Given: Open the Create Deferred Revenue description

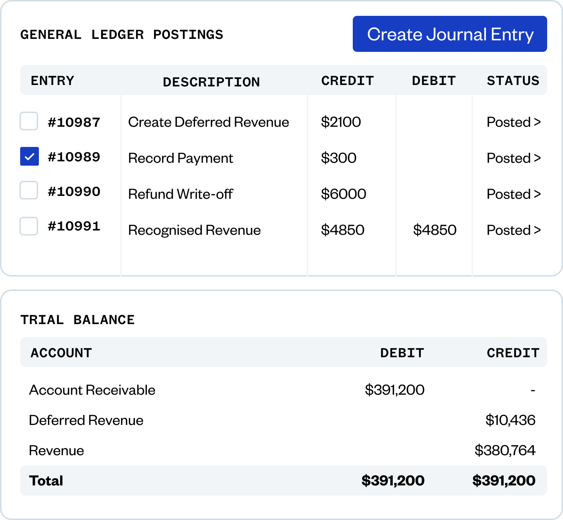Looking at the screenshot, I should [208, 122].
